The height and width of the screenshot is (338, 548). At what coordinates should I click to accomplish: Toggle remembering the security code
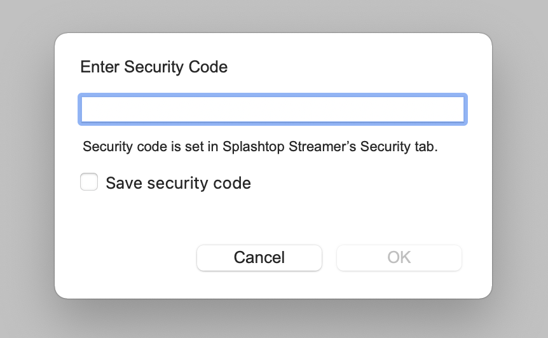click(x=89, y=183)
